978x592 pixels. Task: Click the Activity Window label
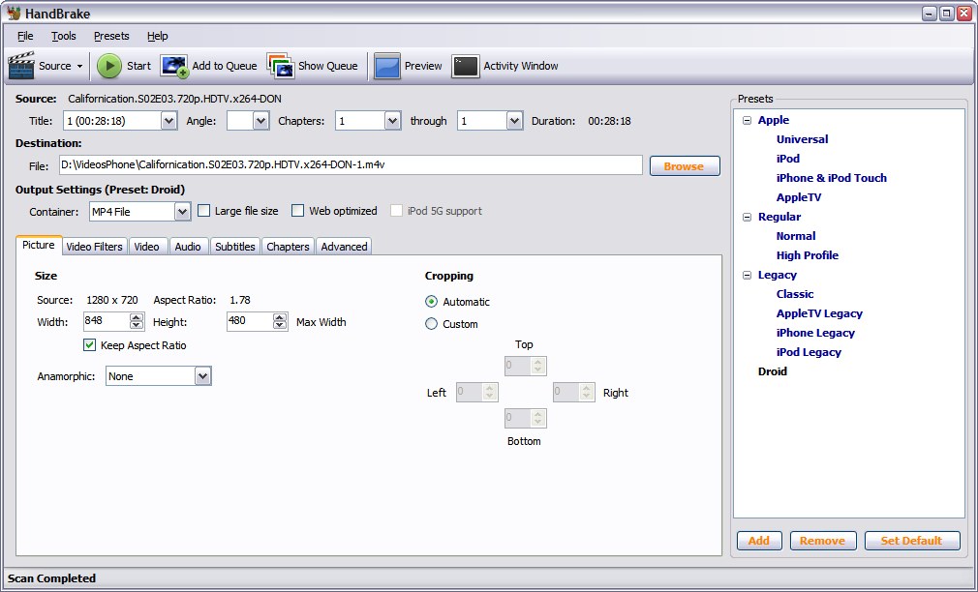click(x=521, y=66)
